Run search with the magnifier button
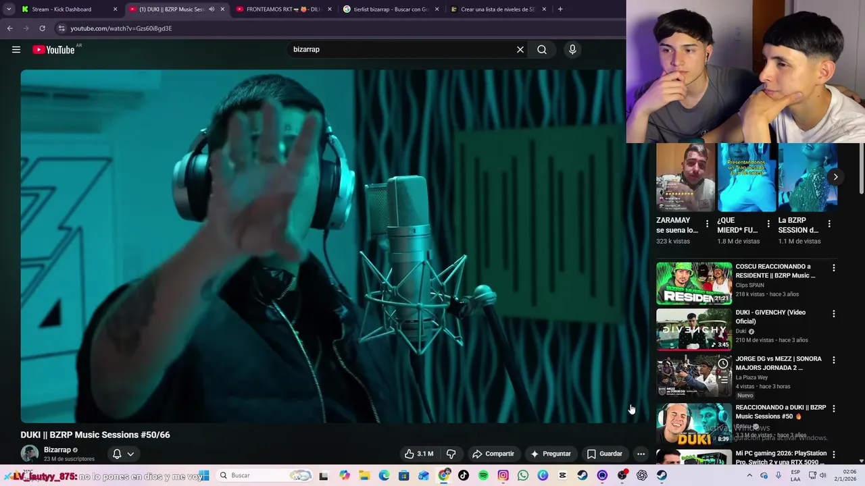Image resolution: width=865 pixels, height=486 pixels. tap(542, 49)
